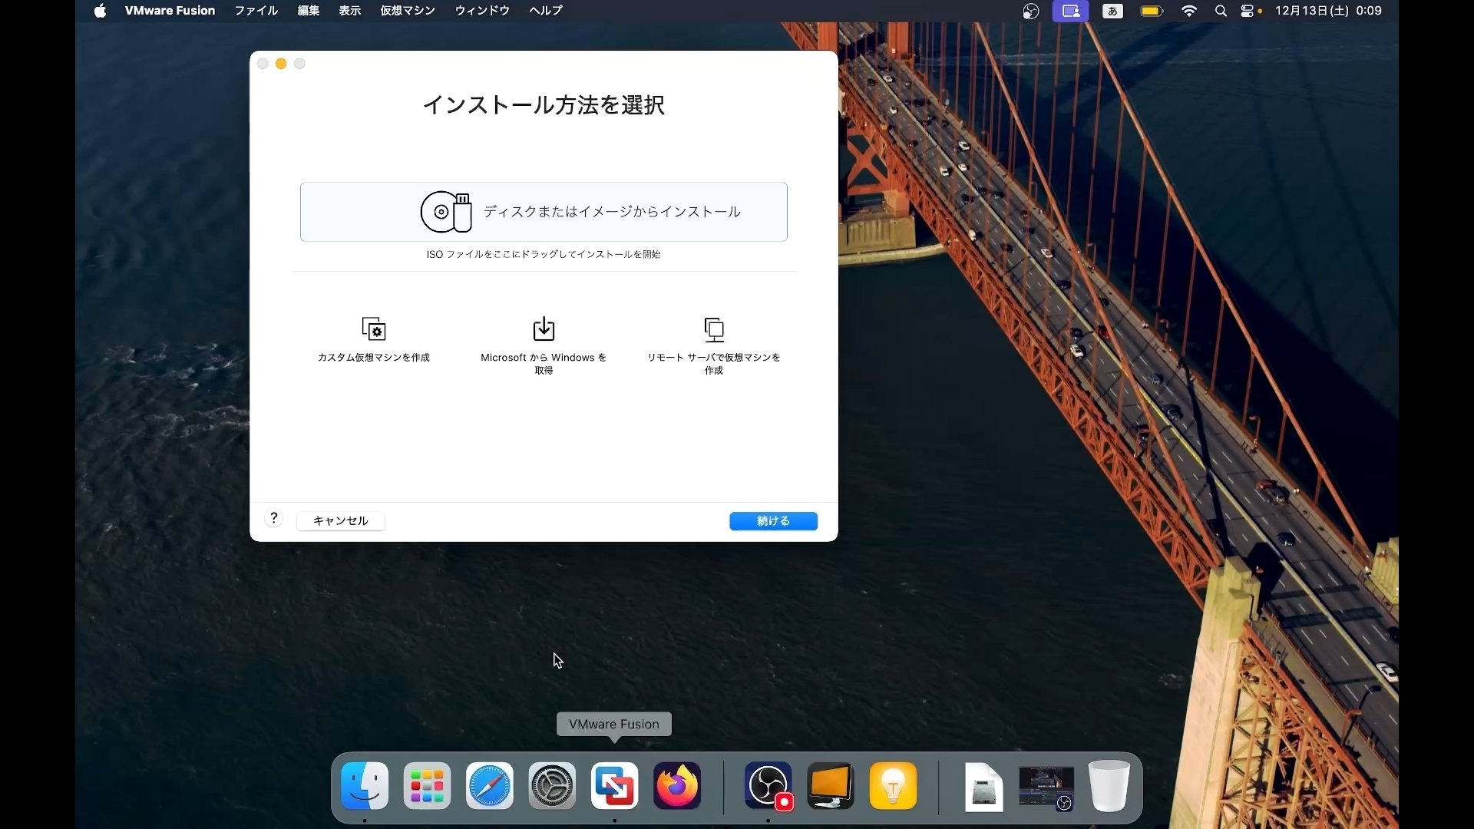Open Safari from the Dock
Viewport: 1474px width, 829px height.
[x=489, y=786]
